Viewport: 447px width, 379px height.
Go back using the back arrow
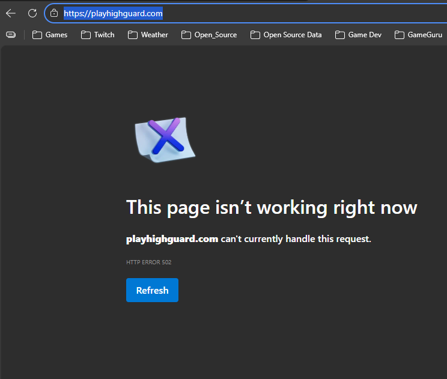pyautogui.click(x=11, y=13)
